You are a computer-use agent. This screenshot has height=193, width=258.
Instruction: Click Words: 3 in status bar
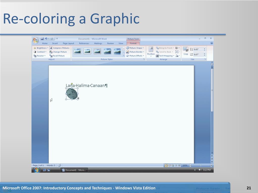(51, 165)
